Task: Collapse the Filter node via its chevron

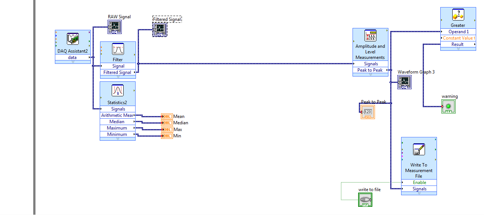Action: [117, 76]
